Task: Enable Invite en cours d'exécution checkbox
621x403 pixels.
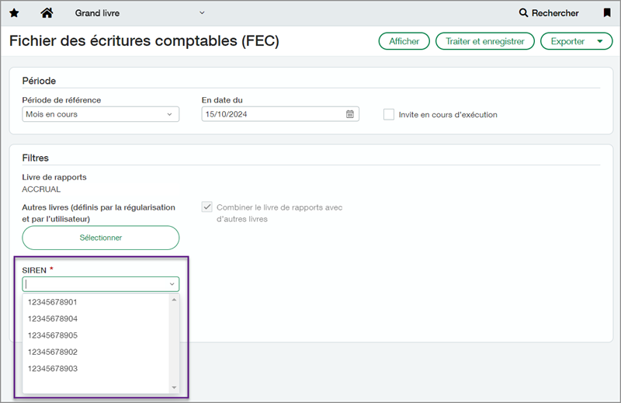Action: coord(389,114)
